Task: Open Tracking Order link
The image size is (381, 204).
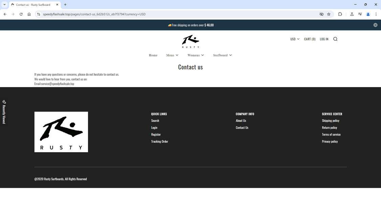Action: coord(159,141)
